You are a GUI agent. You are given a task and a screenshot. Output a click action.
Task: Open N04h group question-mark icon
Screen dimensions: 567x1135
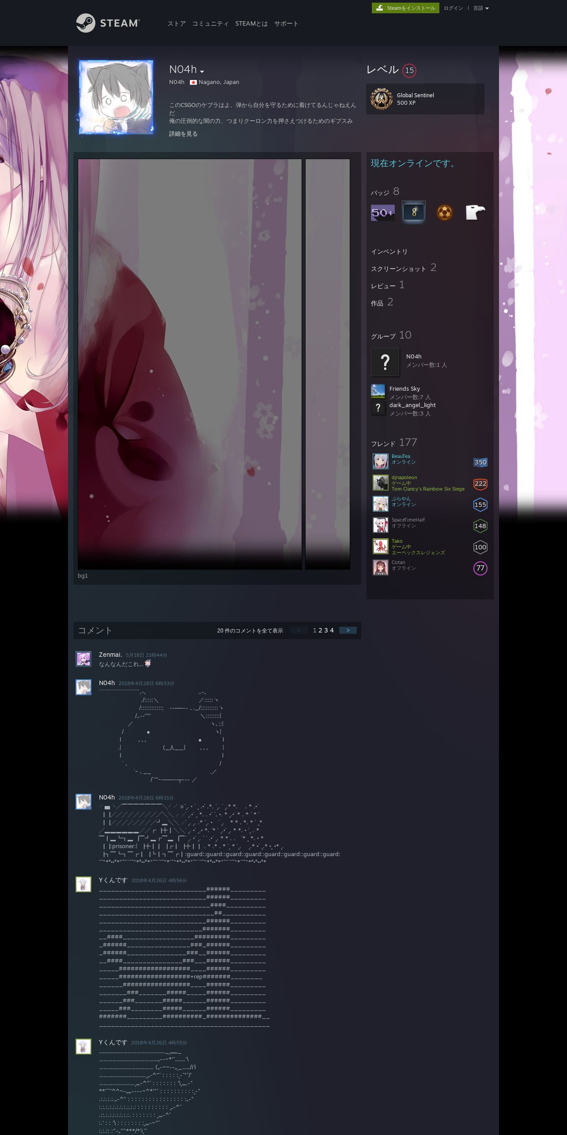(x=385, y=362)
